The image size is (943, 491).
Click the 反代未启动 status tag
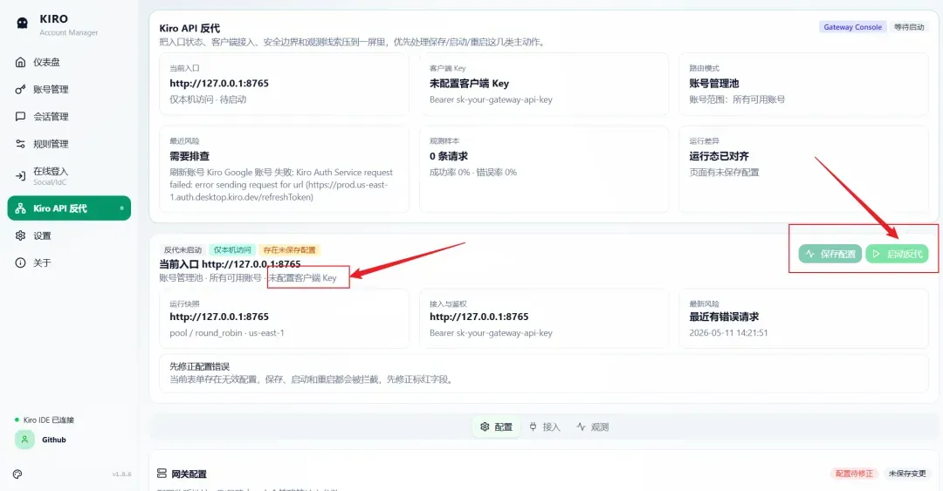click(x=182, y=250)
